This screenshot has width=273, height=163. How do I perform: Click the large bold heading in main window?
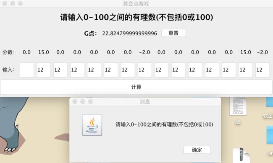(x=136, y=17)
